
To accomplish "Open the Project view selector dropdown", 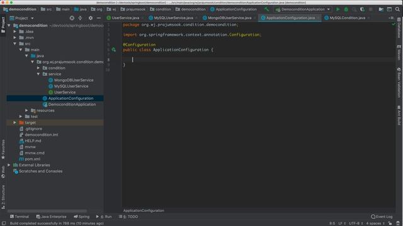I will click(x=21, y=18).
